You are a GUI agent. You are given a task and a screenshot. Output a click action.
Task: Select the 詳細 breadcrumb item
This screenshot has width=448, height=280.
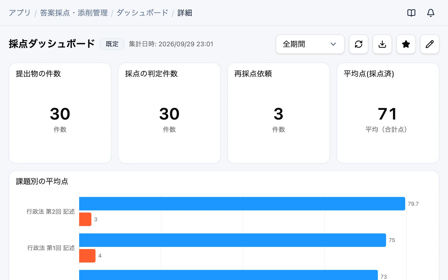point(185,13)
